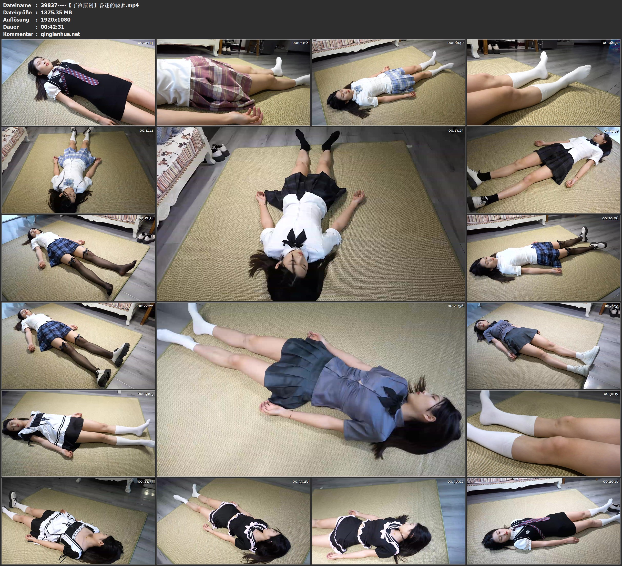Select the thumbnail marked 00:31:19
Screen dimensions: 622x566
[x=543, y=433]
